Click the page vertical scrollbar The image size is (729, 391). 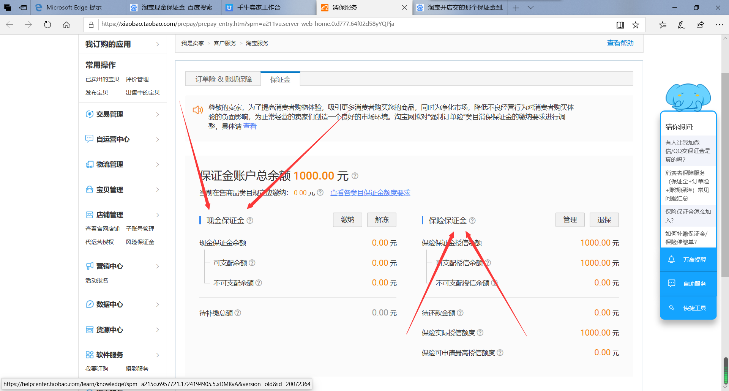(x=725, y=175)
